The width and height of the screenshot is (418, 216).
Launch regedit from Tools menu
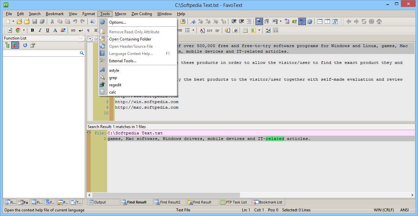click(138, 85)
